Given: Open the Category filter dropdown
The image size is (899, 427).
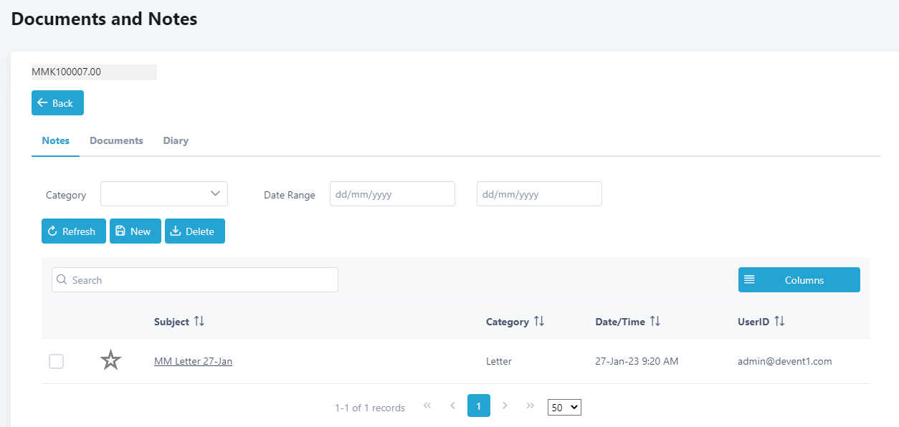Looking at the screenshot, I should coord(164,194).
